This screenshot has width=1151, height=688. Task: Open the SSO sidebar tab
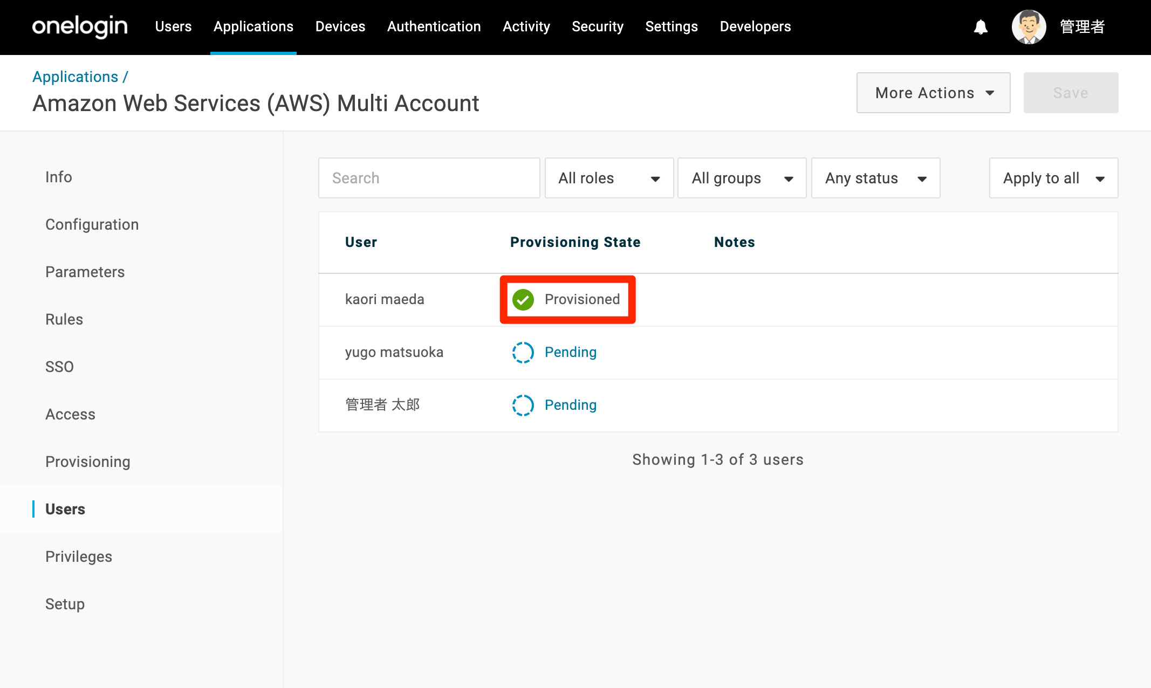coord(59,367)
